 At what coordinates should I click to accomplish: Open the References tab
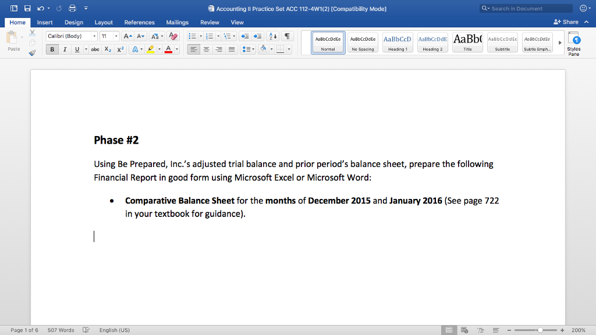139,22
